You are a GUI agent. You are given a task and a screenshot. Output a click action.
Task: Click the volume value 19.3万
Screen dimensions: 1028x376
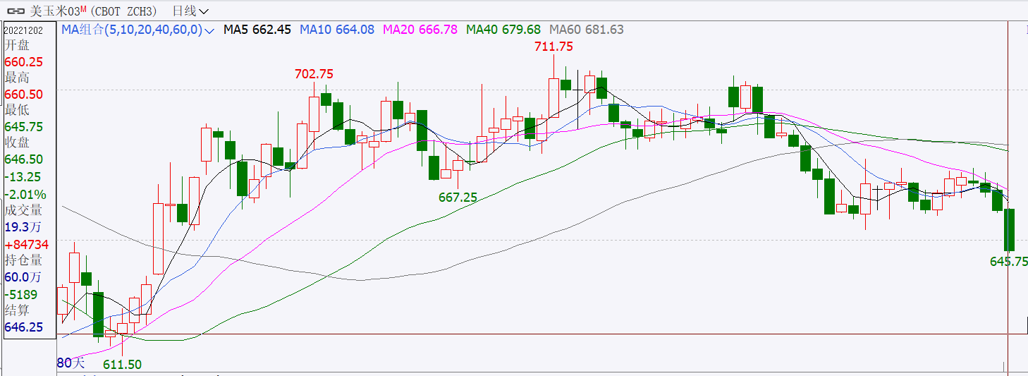(x=23, y=227)
